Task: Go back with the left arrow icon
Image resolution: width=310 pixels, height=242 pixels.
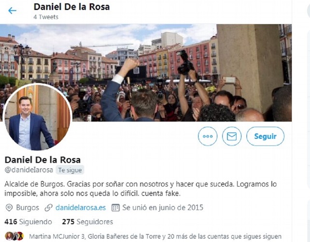Action: point(12,11)
